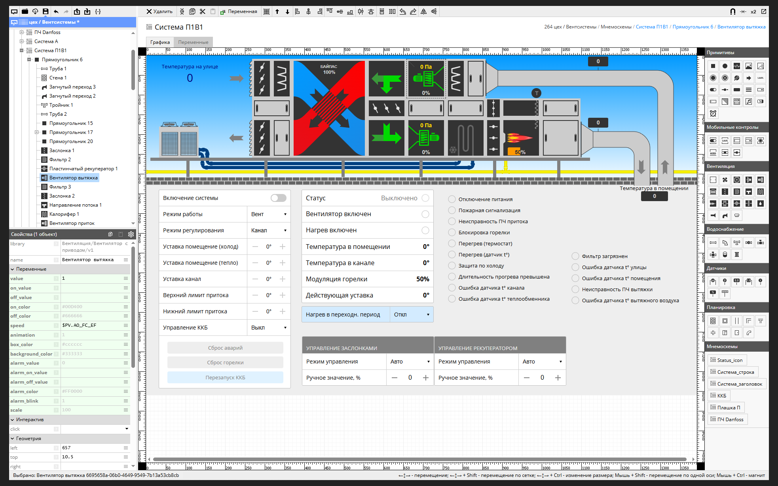Select Фильтр загрязнен radio indicator
778x486 pixels.
click(575, 256)
